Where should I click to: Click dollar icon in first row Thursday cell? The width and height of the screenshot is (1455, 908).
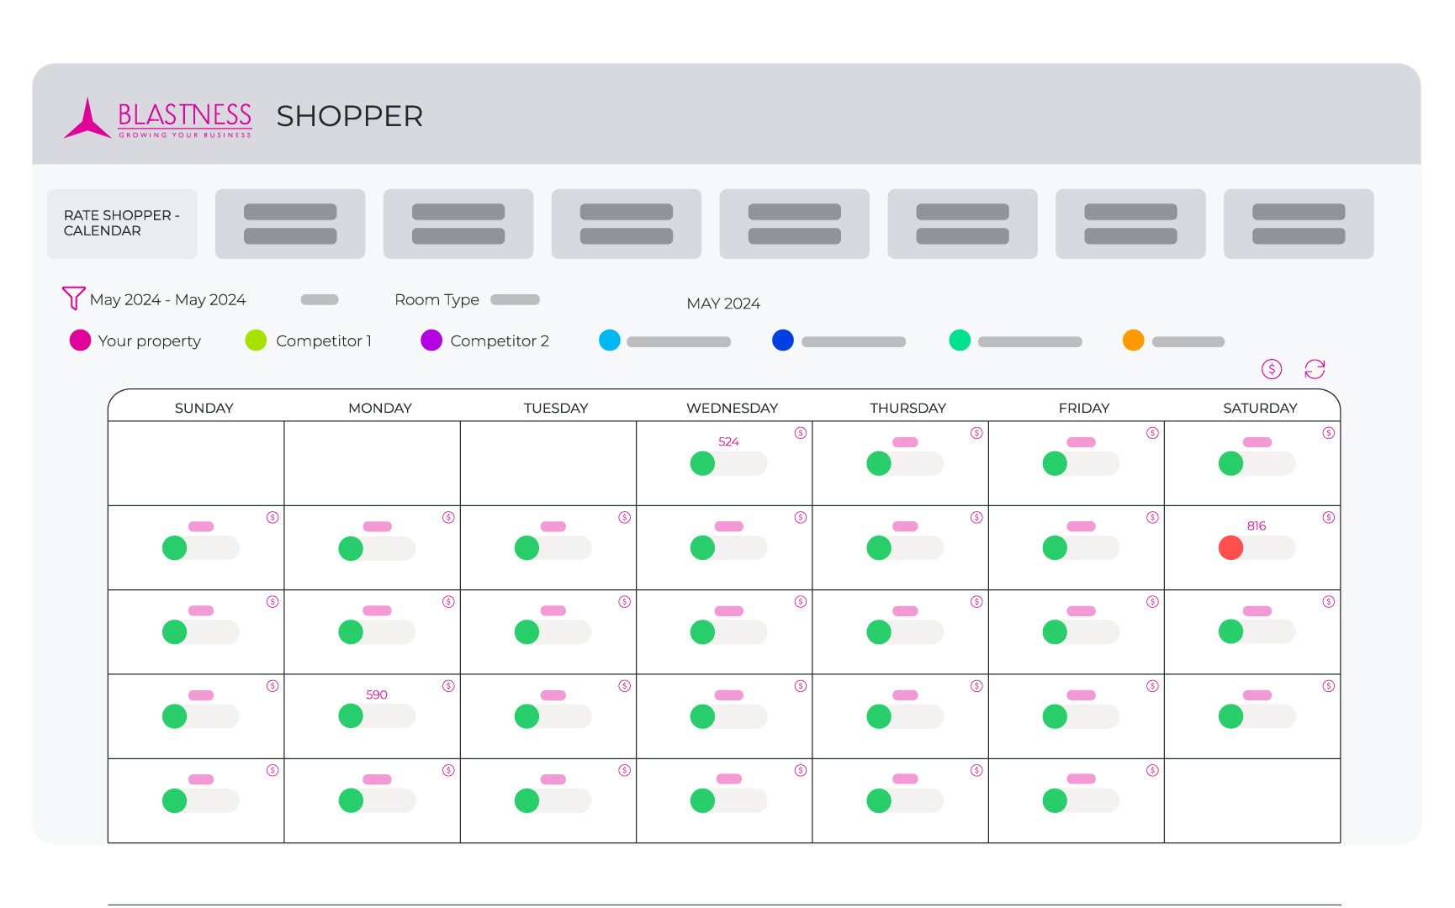click(976, 433)
